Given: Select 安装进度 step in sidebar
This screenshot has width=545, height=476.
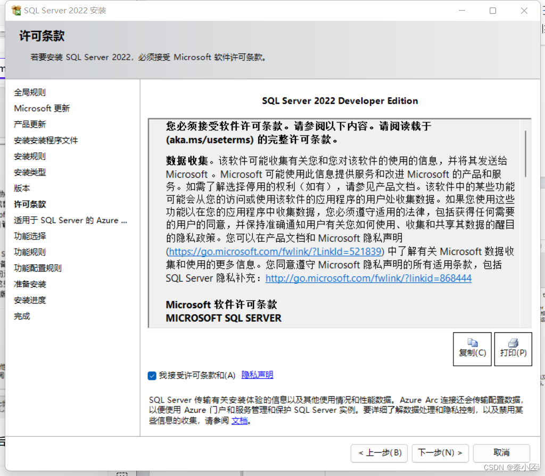Looking at the screenshot, I should [x=30, y=300].
